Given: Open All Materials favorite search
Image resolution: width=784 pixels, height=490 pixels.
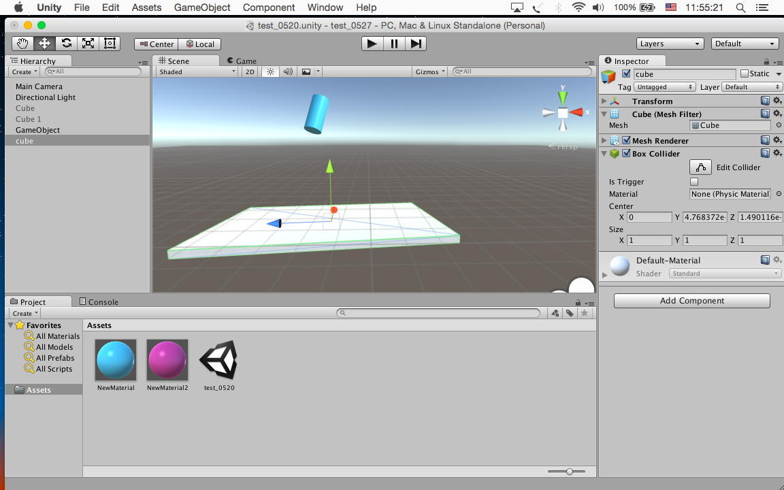Looking at the screenshot, I should pyautogui.click(x=52, y=336).
